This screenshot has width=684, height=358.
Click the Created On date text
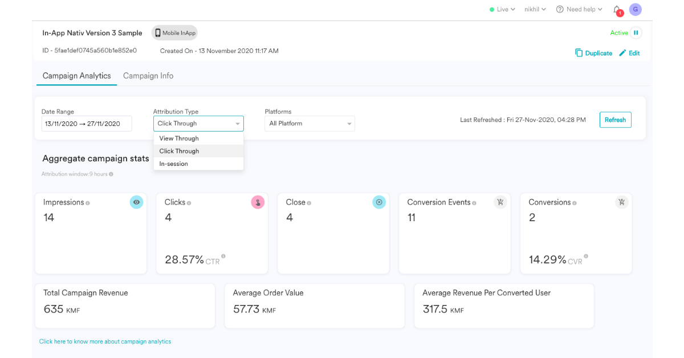click(x=219, y=51)
